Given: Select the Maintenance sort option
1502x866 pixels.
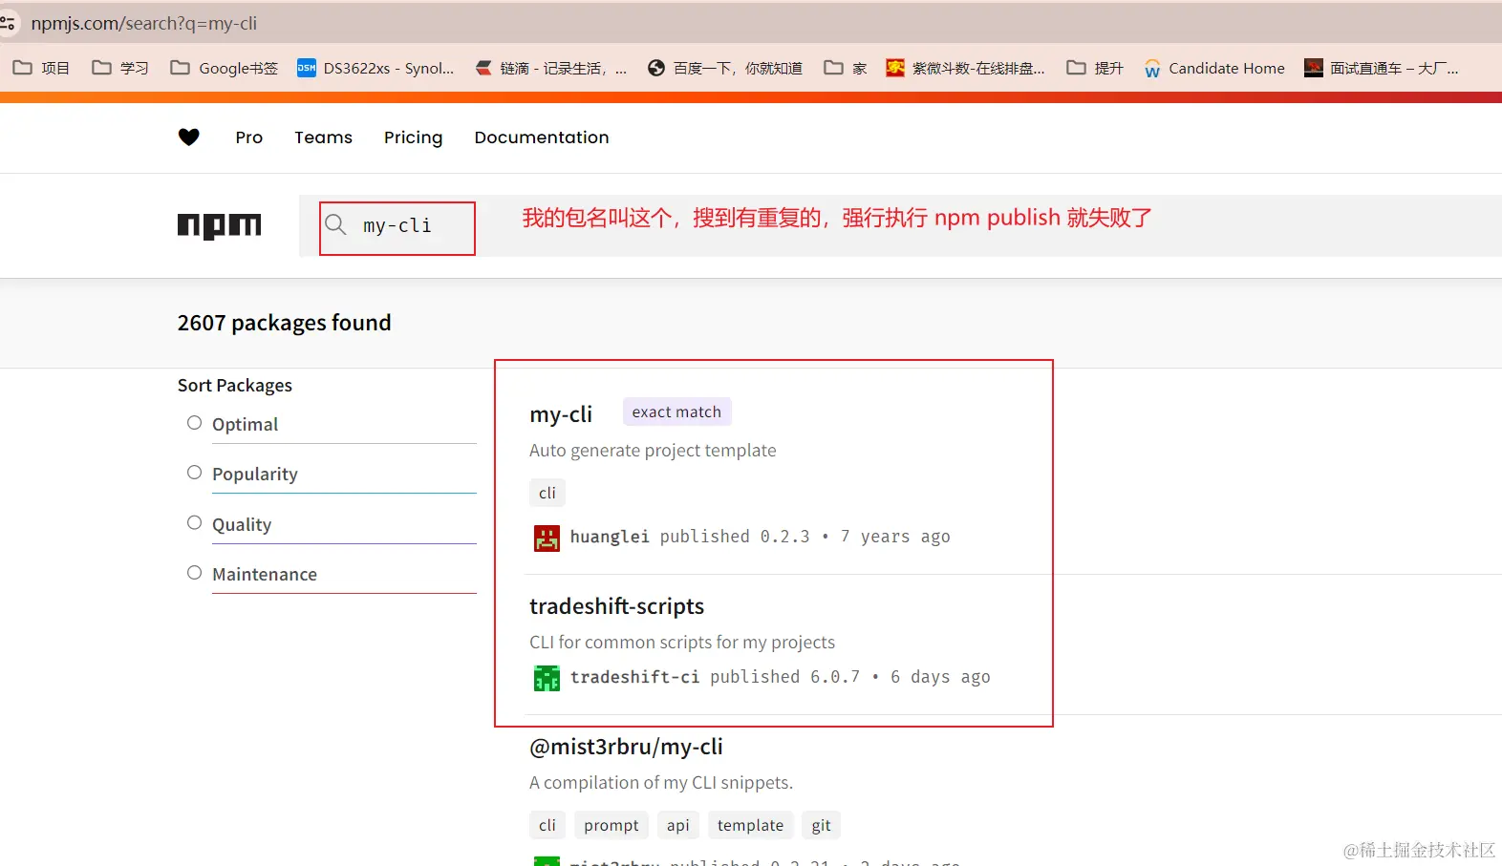Looking at the screenshot, I should [195, 573].
